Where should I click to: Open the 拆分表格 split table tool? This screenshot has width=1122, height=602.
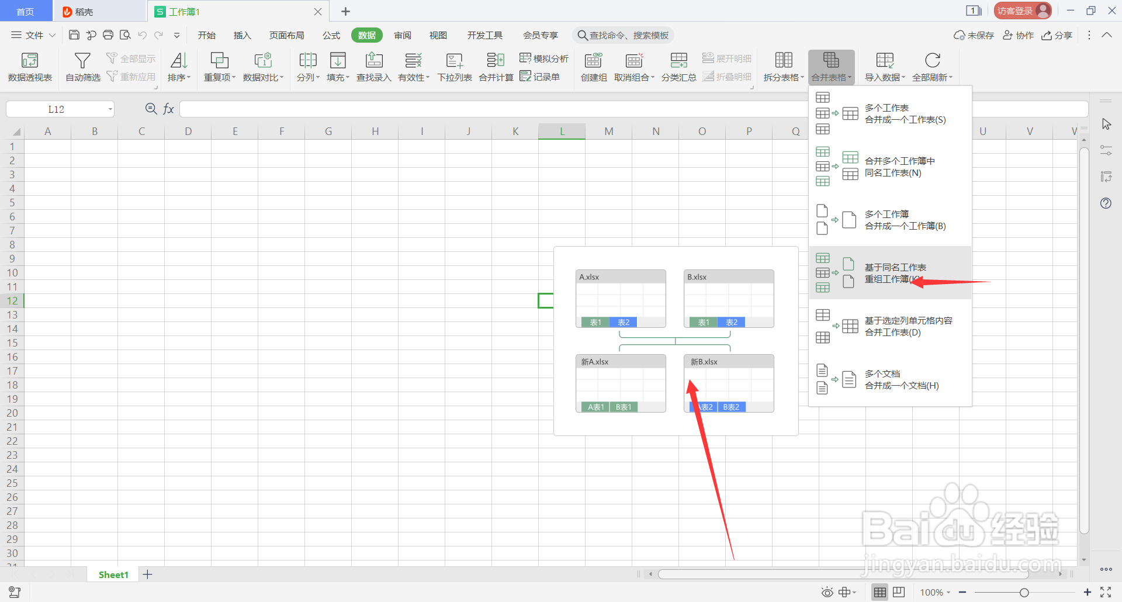(x=784, y=67)
